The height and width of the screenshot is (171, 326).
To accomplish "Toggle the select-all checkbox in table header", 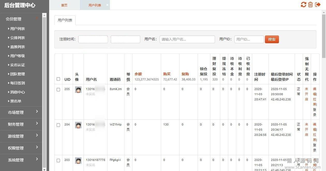I will pos(58,79).
